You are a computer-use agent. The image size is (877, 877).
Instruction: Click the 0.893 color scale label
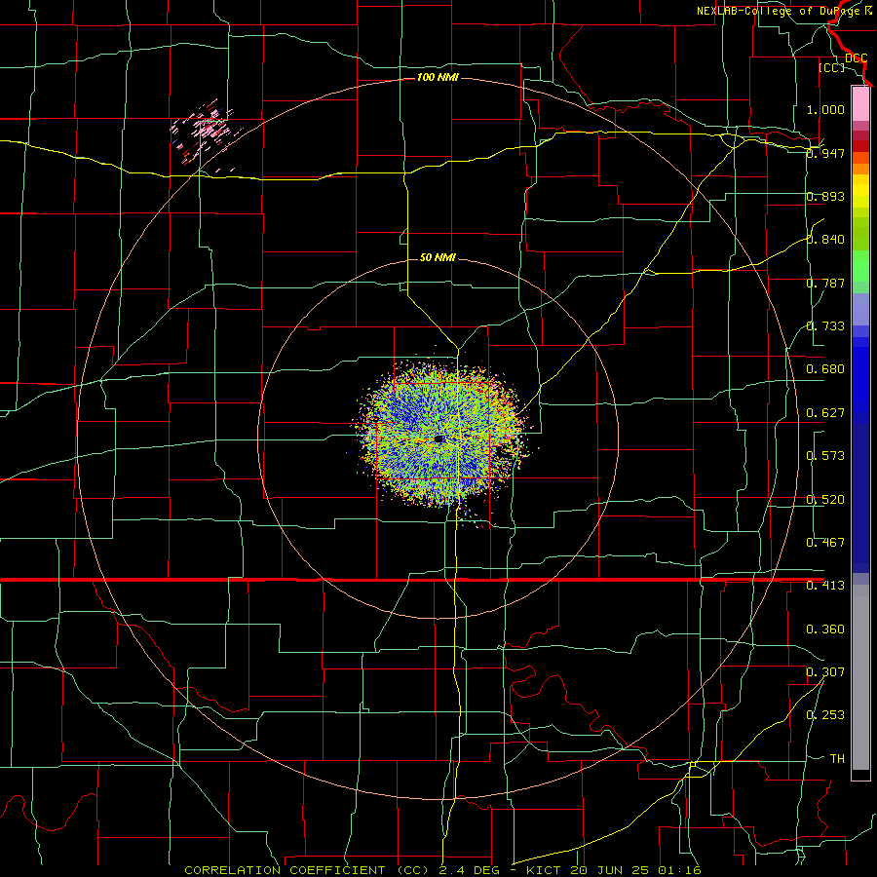point(825,196)
